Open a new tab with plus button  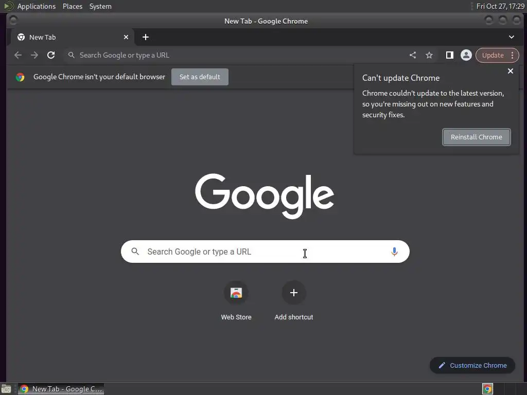pyautogui.click(x=146, y=37)
